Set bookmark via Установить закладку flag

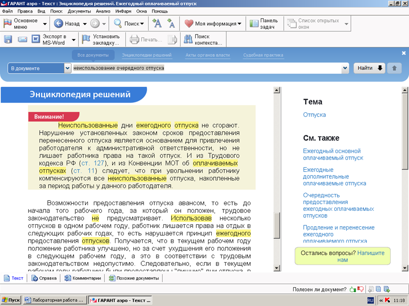click(x=100, y=39)
